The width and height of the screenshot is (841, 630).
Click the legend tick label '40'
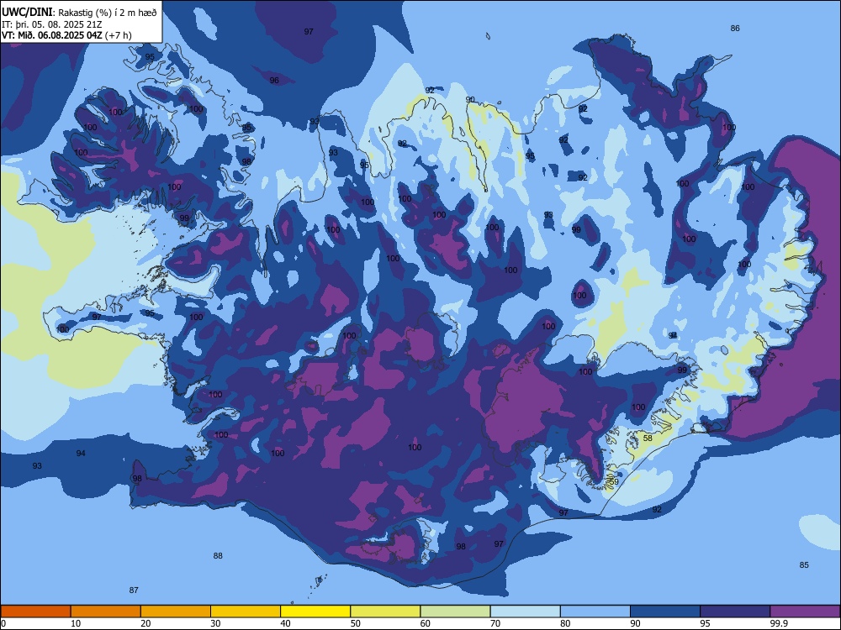pyautogui.click(x=286, y=623)
